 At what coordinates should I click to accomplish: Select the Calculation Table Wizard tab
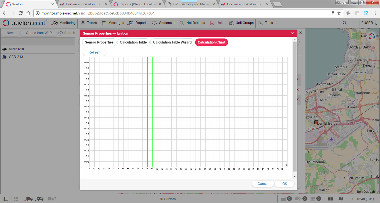[x=172, y=42]
